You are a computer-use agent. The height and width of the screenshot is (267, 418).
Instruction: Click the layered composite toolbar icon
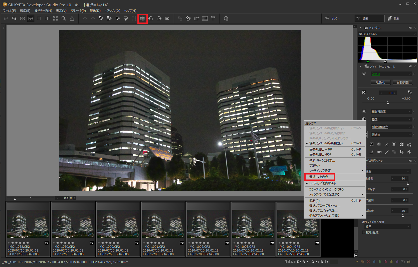coord(142,18)
